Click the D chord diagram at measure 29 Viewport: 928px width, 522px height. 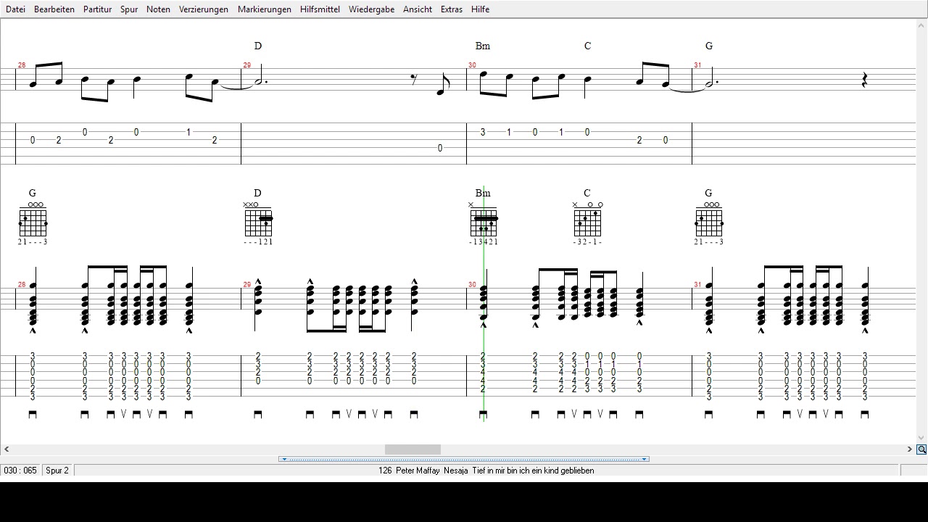pos(258,220)
